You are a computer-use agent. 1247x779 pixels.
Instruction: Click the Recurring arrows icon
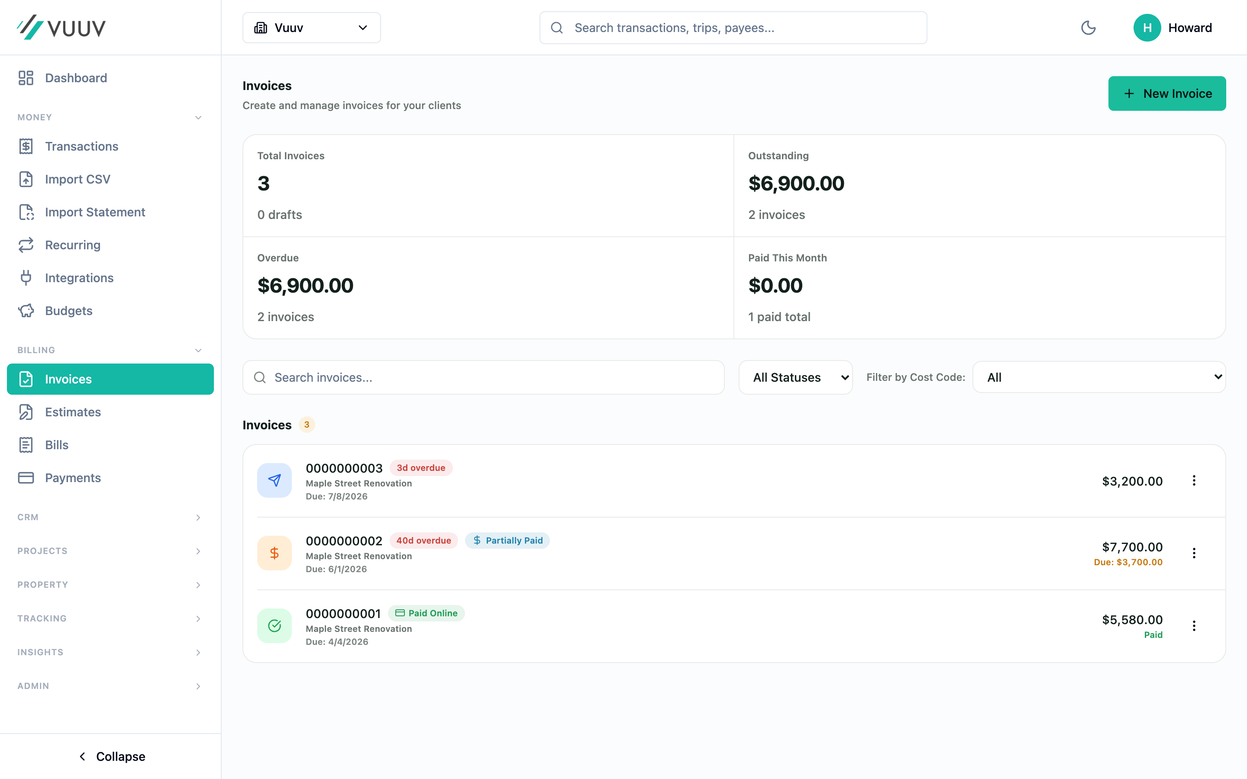pyautogui.click(x=26, y=245)
